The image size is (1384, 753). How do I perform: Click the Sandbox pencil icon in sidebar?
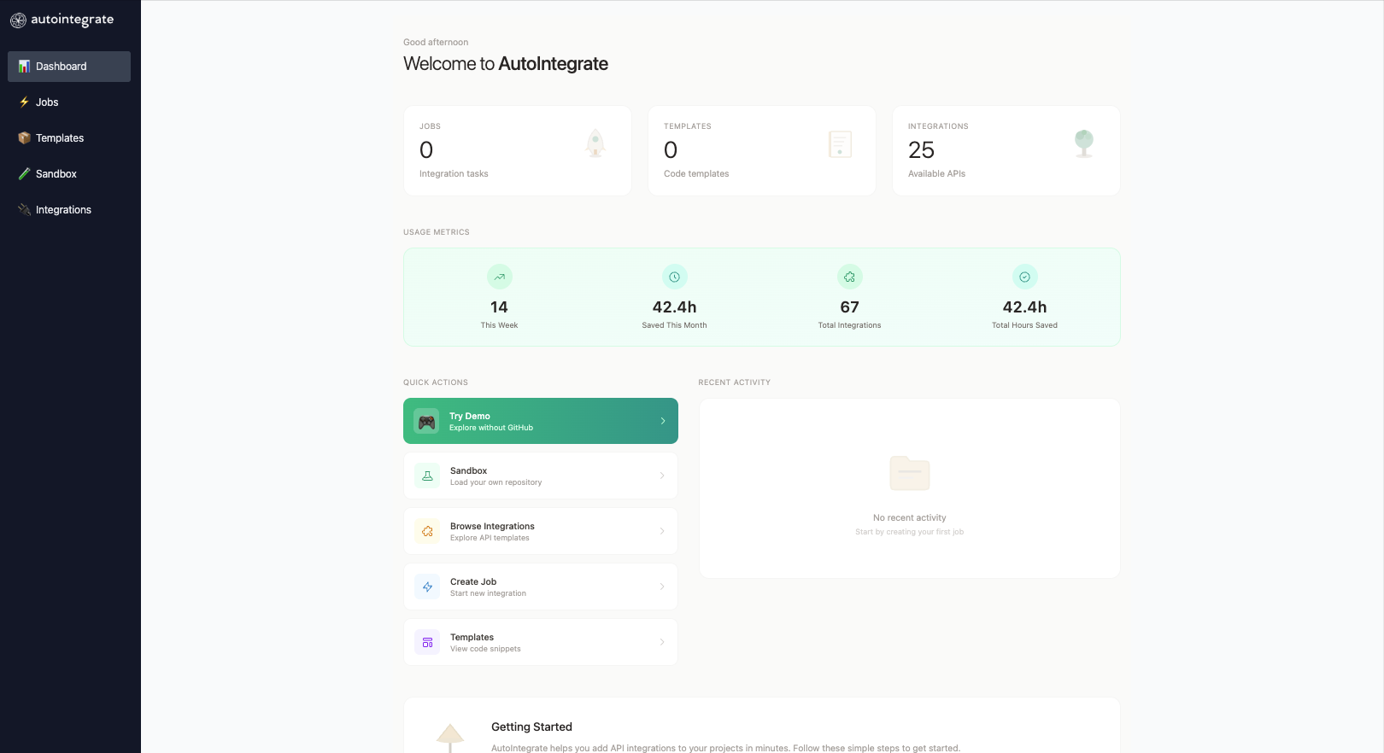(24, 174)
